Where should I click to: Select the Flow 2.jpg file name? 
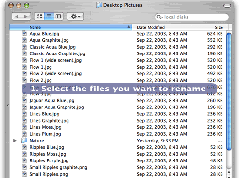[40, 80]
